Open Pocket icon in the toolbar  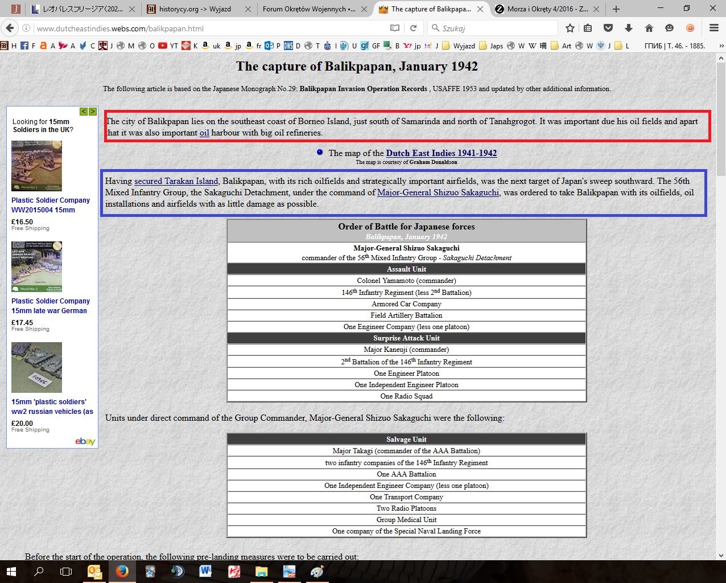coord(608,28)
